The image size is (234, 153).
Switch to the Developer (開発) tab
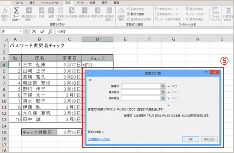coord(116,3)
